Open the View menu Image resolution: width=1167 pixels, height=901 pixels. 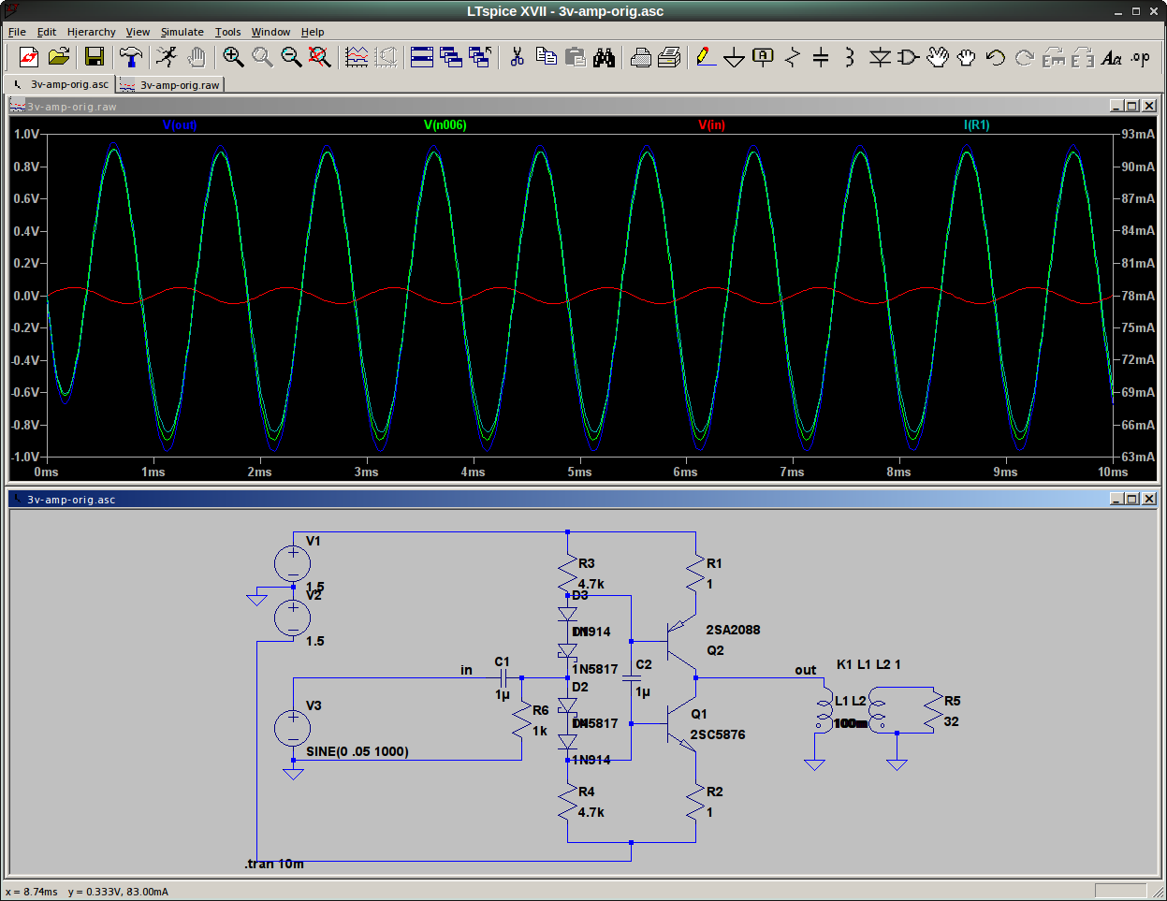click(138, 32)
